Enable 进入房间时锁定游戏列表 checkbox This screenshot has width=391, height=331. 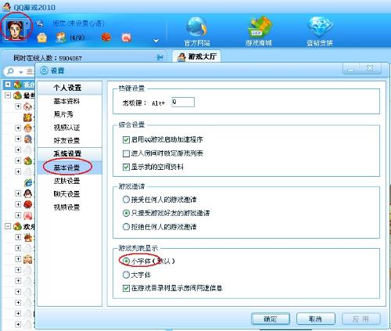[x=126, y=153]
